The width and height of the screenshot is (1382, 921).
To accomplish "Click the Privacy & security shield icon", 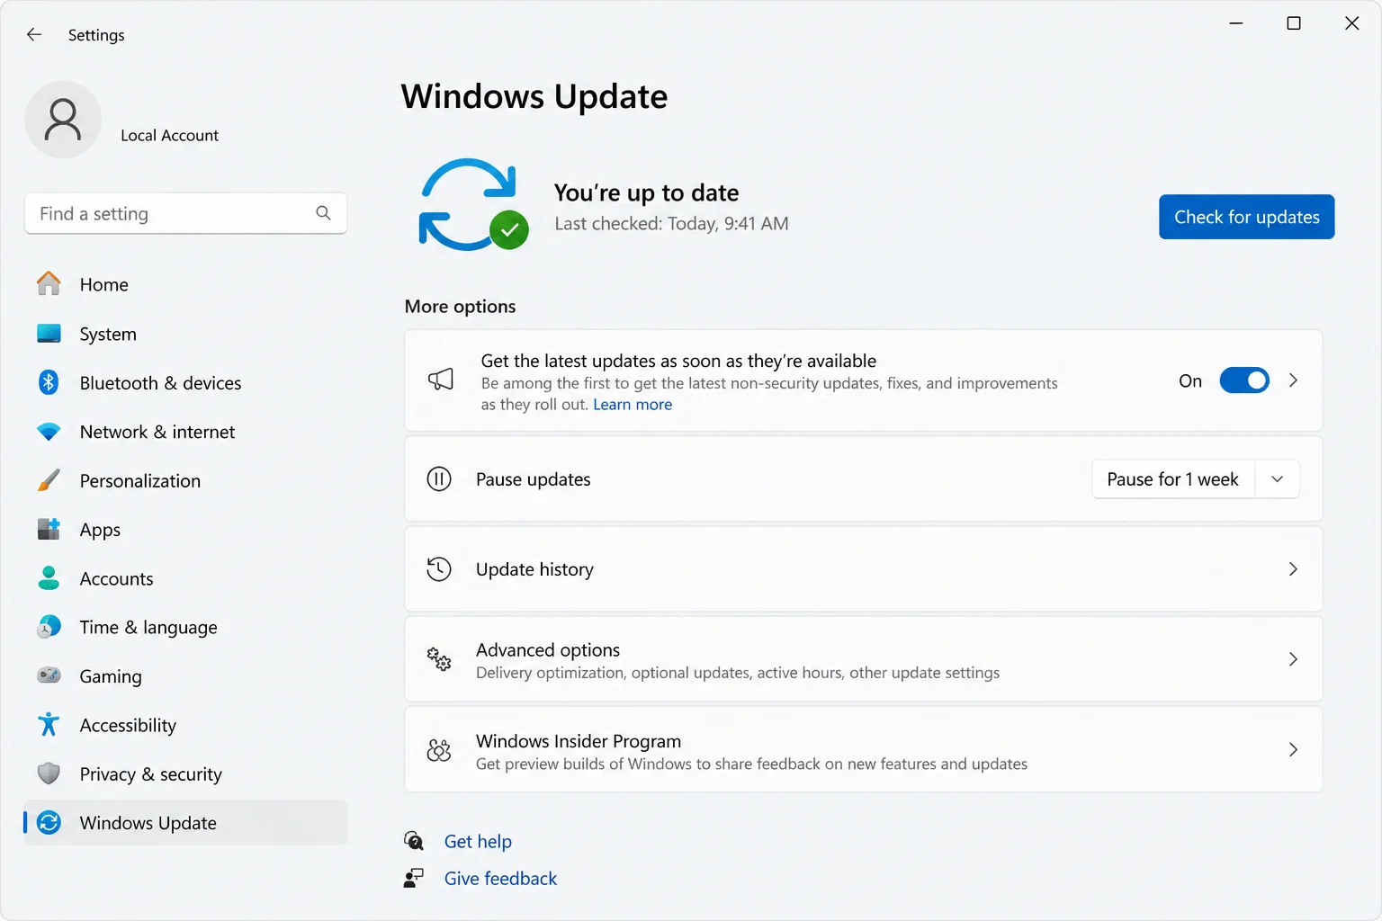I will tap(49, 773).
